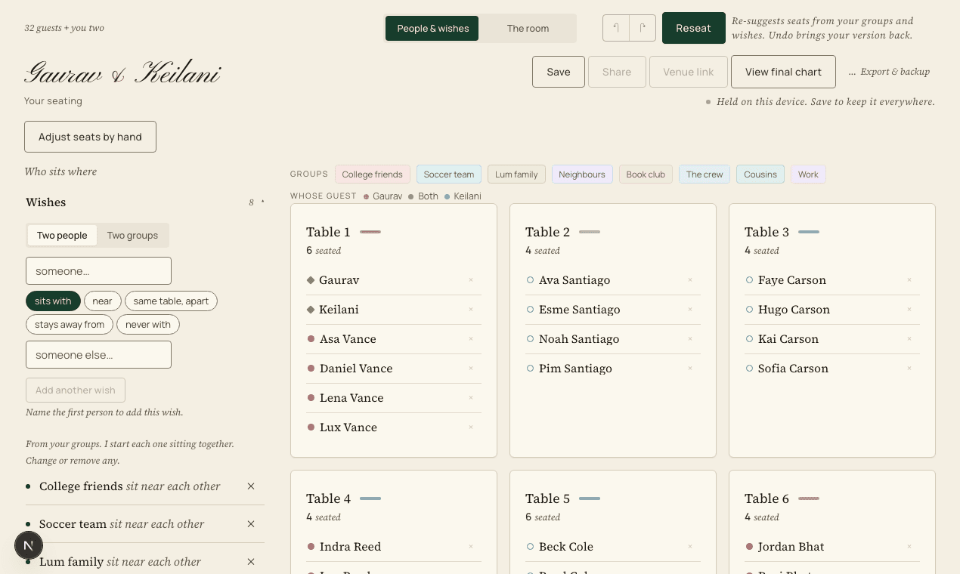Select the Book club group chip
960x574 pixels.
(x=646, y=174)
